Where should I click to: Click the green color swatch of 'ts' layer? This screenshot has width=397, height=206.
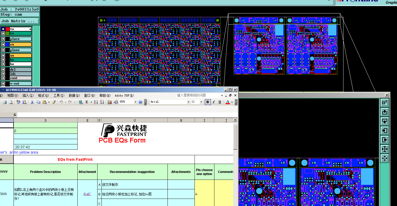coord(7,33)
